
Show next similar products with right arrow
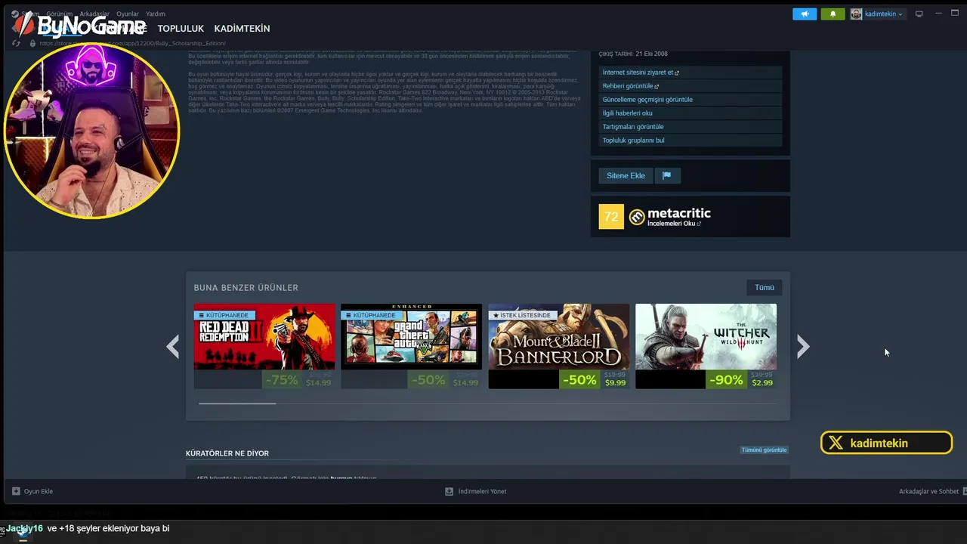(x=802, y=346)
